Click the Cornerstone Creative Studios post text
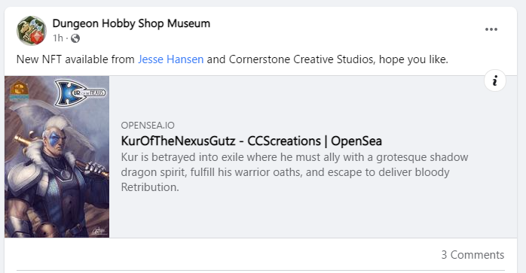Screen dimensions: 526x273 (x=301, y=59)
